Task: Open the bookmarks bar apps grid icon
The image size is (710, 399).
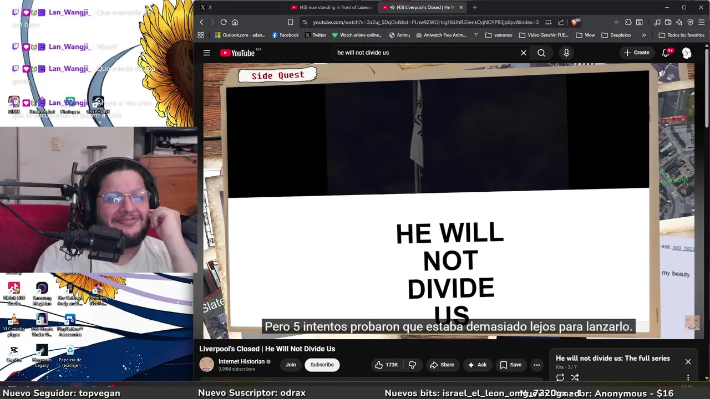Action: pos(201,35)
